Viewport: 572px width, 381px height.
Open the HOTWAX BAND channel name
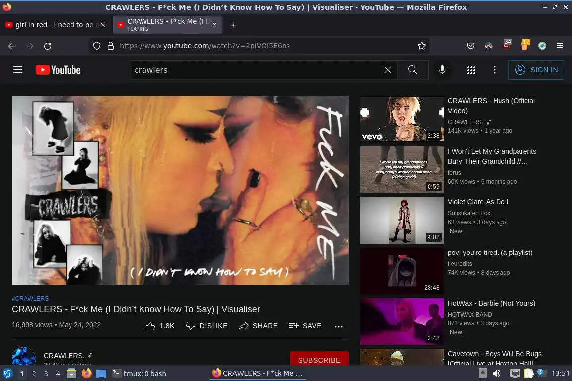pyautogui.click(x=470, y=315)
